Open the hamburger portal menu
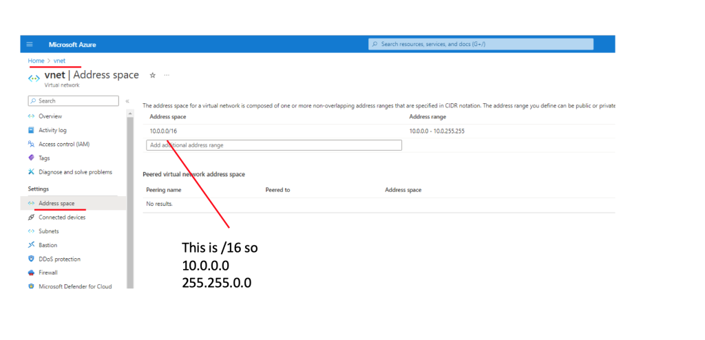The height and width of the screenshot is (340, 705). point(30,44)
